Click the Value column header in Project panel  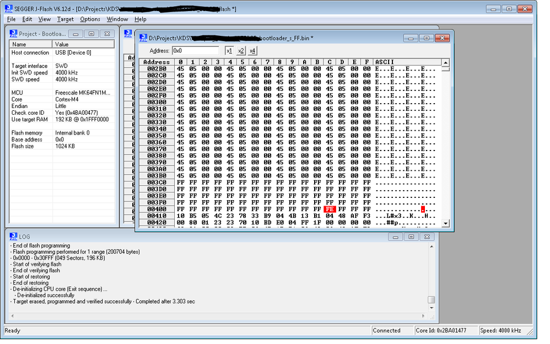[83, 44]
